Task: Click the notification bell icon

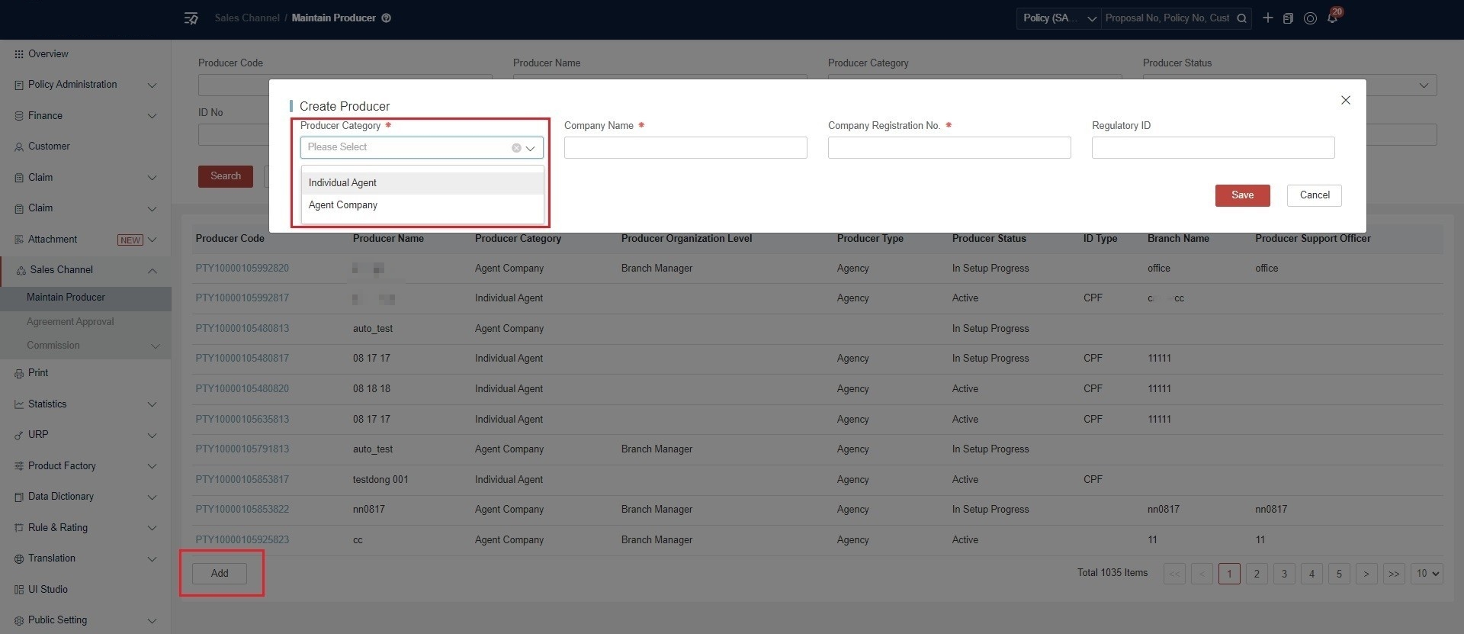Action: click(1332, 18)
